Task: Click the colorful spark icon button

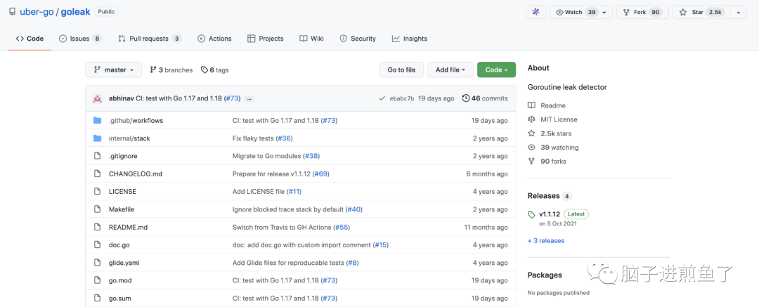Action: pos(536,12)
